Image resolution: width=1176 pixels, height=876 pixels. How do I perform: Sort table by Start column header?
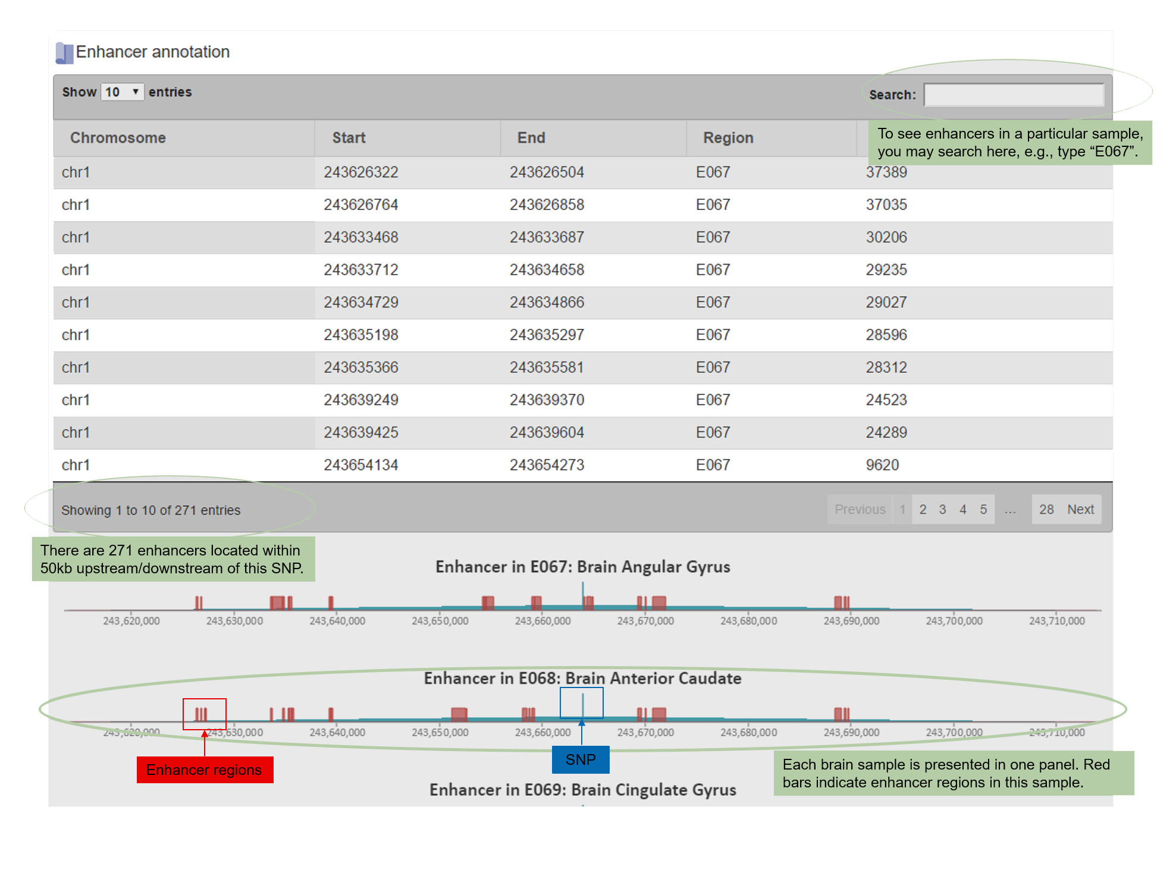coord(407,138)
